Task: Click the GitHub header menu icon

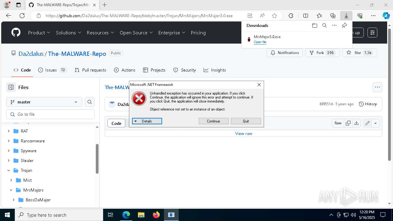Action: pyautogui.click(x=372, y=33)
